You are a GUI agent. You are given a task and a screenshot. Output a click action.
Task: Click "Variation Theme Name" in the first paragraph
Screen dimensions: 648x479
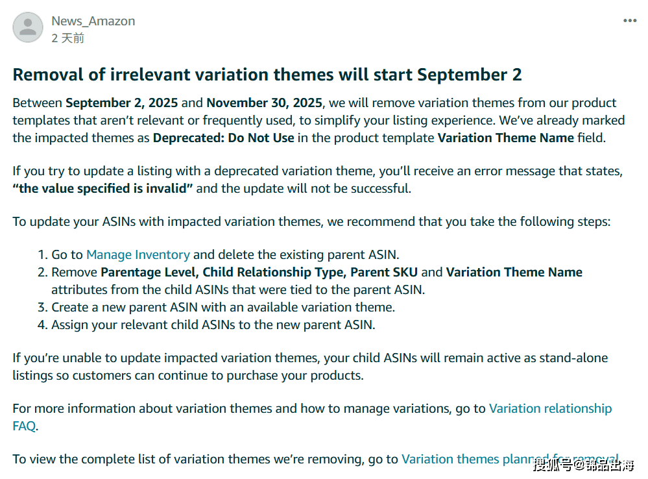506,138
